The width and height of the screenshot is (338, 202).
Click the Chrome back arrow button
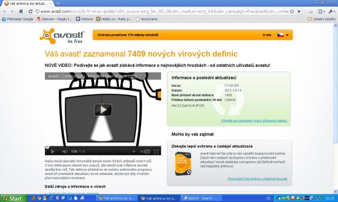click(x=5, y=12)
